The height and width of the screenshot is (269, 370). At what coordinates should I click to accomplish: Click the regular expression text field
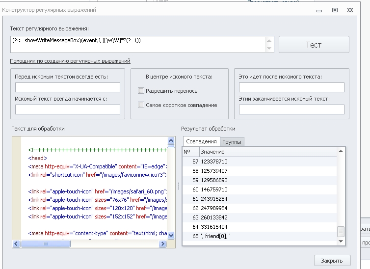[137, 44]
